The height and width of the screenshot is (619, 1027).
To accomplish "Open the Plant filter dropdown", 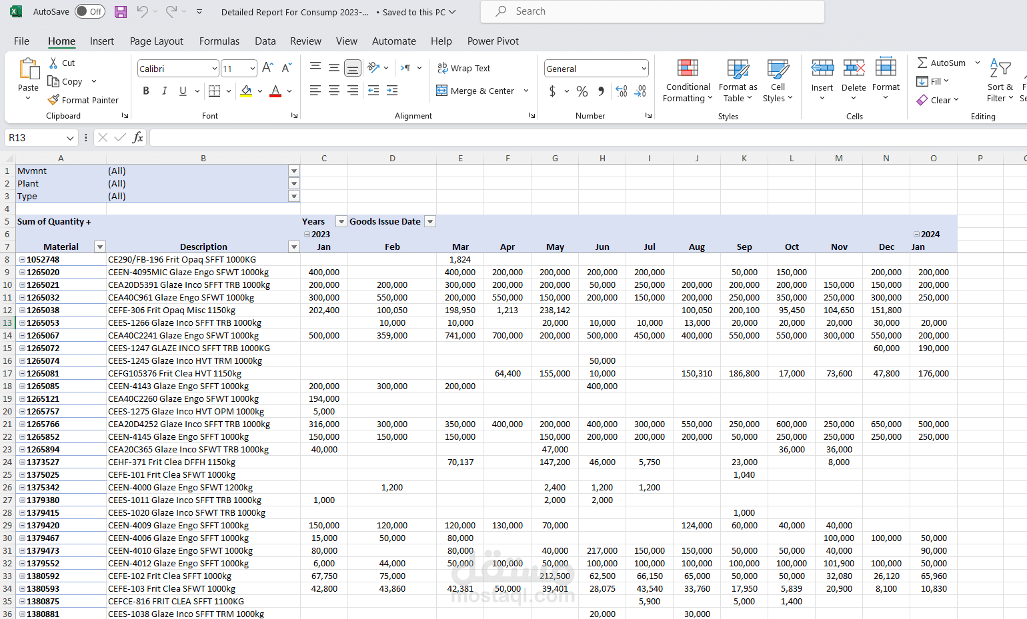I will point(294,183).
